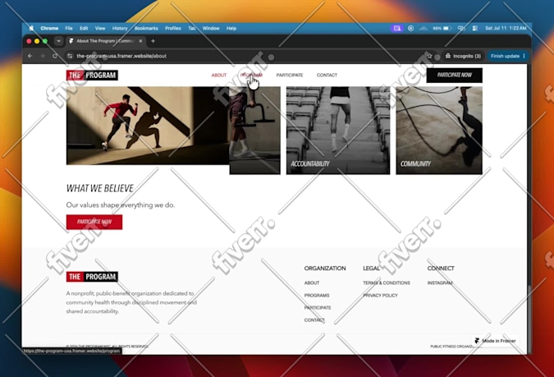This screenshot has height=377, width=554.
Task: Open footer About link
Action: [x=312, y=283]
